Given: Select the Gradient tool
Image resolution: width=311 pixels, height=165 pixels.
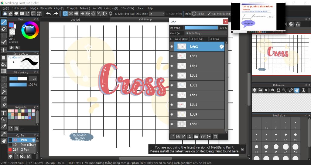Looking at the screenshot, I should click(4, 71).
